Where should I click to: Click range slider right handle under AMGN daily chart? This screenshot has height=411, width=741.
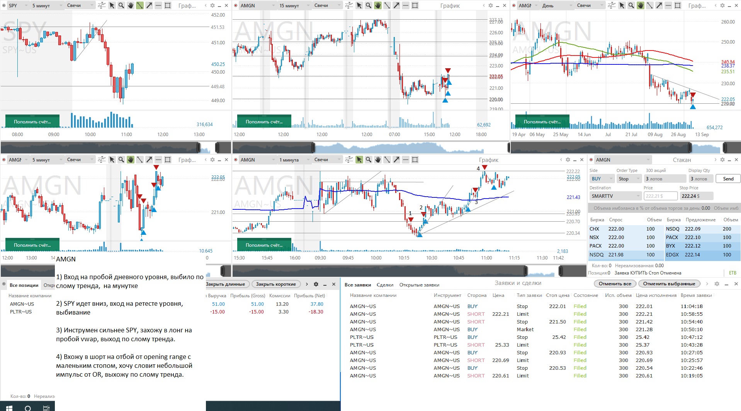click(x=725, y=147)
